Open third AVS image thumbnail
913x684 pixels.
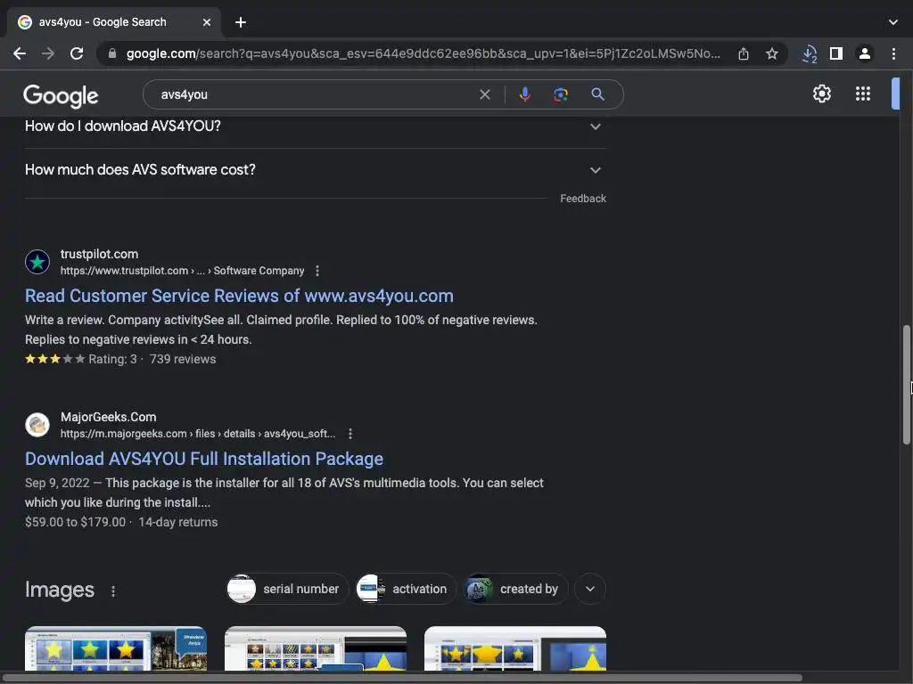515,648
